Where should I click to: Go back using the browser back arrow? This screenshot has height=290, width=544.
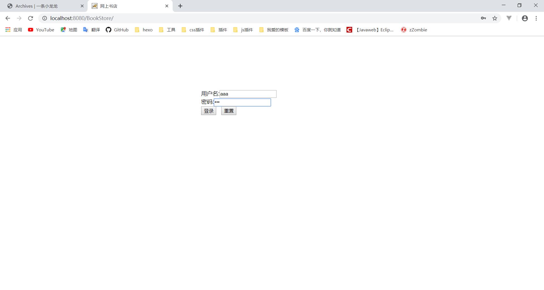tap(8, 18)
